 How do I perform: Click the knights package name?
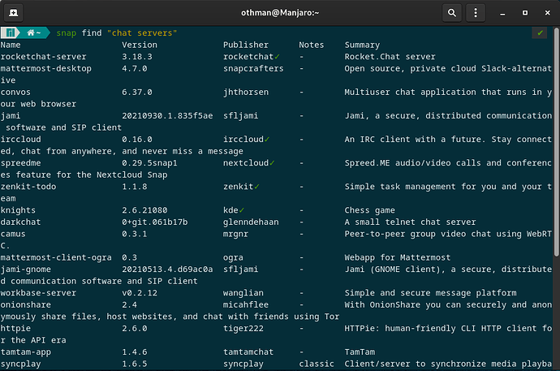coord(18,210)
